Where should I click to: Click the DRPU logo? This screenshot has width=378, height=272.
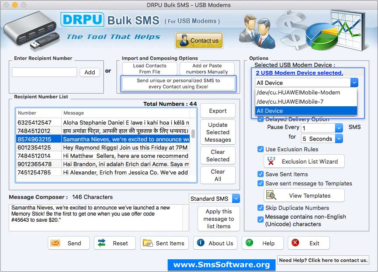click(x=82, y=20)
